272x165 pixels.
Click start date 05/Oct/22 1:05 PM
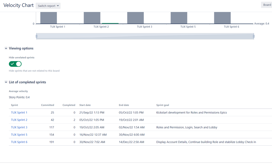click(92, 120)
